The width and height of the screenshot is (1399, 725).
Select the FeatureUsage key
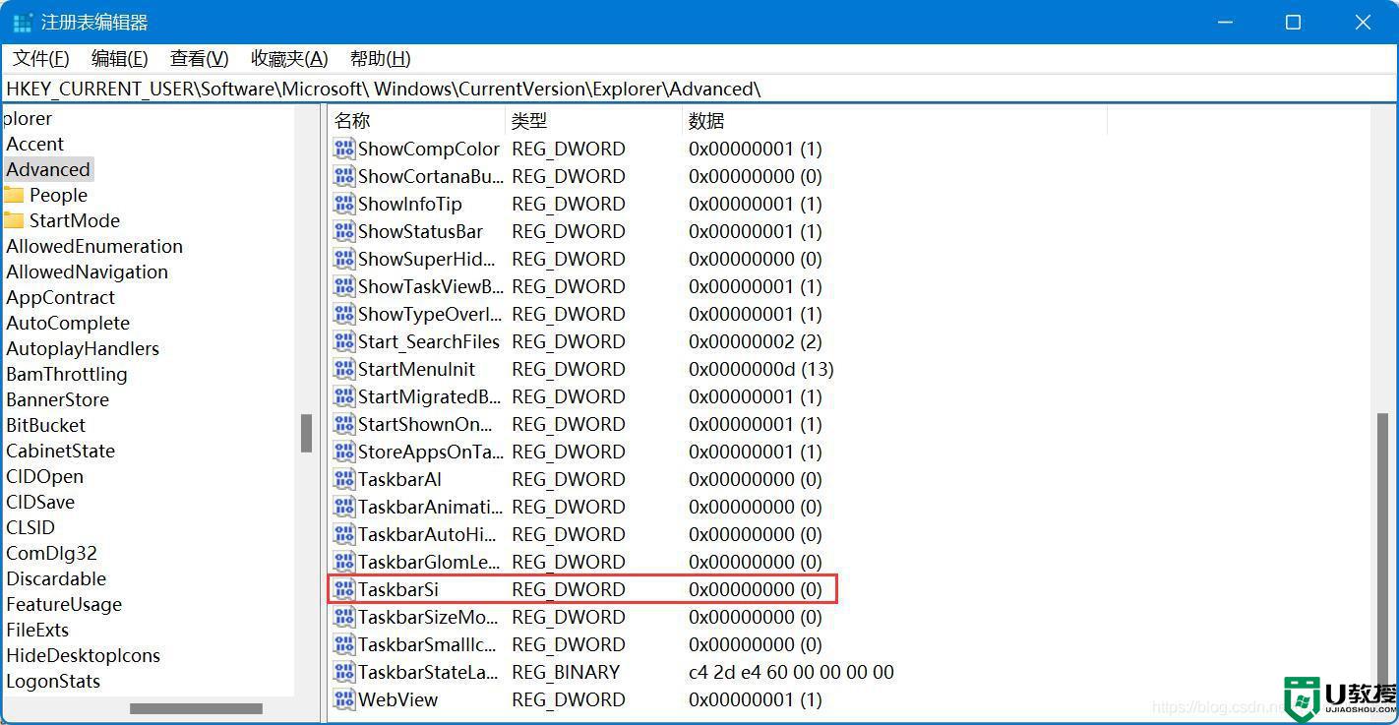pyautogui.click(x=64, y=604)
